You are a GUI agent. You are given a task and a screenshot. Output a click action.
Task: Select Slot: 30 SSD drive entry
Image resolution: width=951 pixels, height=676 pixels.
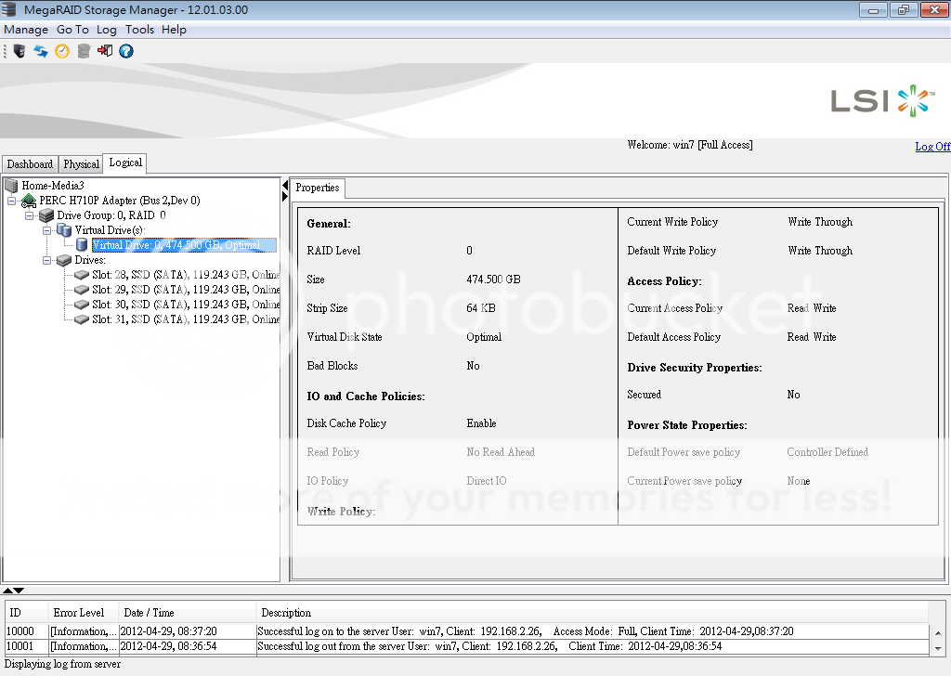(x=186, y=305)
